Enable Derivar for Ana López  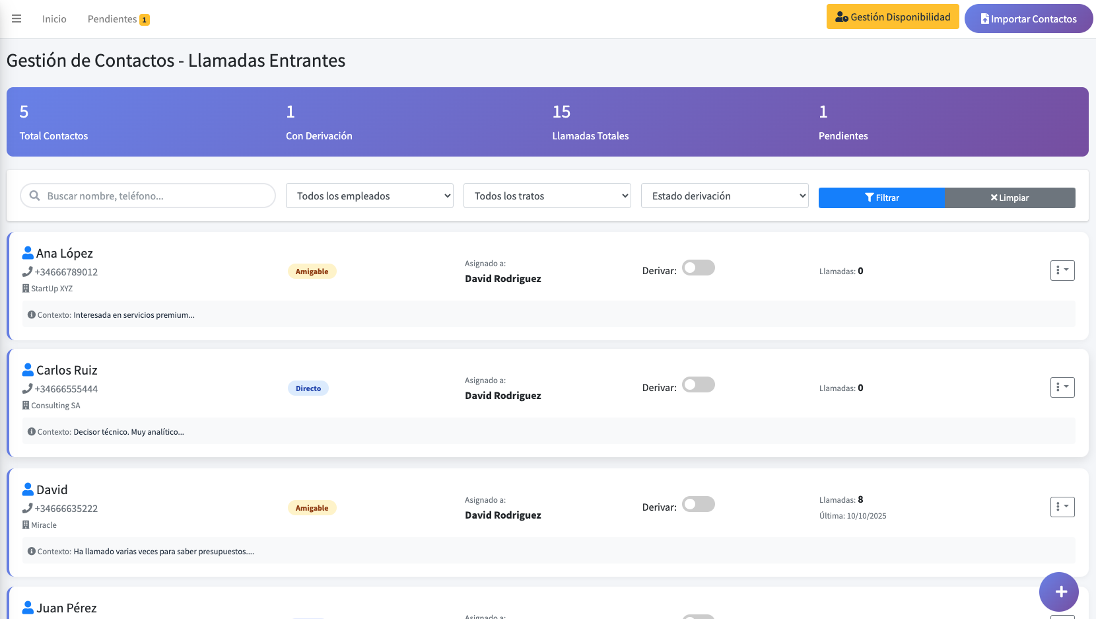pos(698,268)
